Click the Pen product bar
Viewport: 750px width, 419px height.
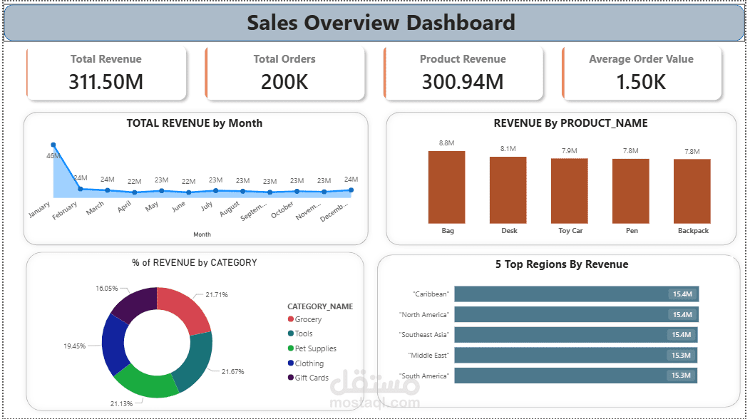(x=631, y=194)
